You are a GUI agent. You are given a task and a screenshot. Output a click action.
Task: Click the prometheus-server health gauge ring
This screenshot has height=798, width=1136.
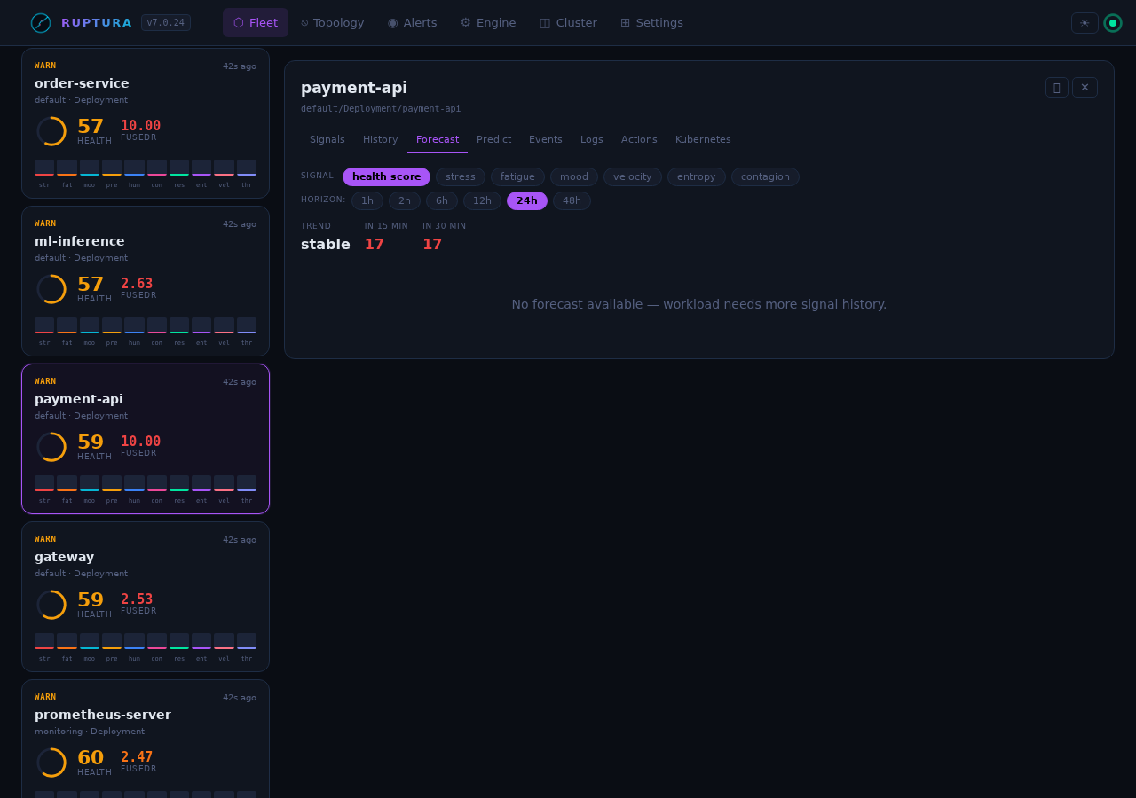pos(51,763)
